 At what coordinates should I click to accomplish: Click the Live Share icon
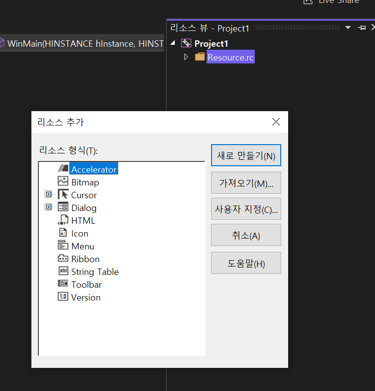point(308,2)
